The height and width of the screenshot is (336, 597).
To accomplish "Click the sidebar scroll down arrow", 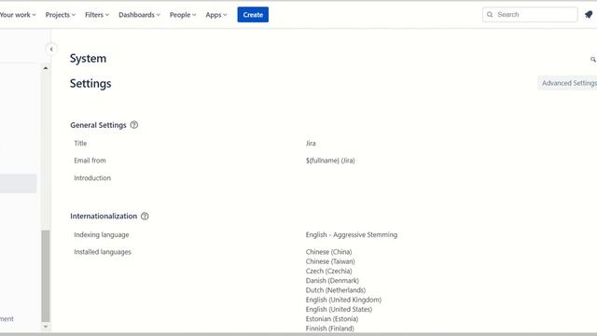I will tap(46, 327).
